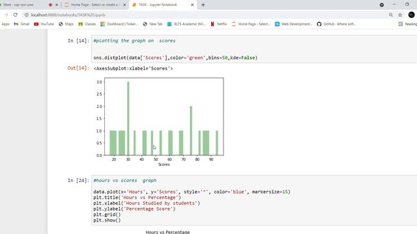Screen dimensions: 417x234
Task: Click the plt.ylabel('Percentage Score') line
Action: pyautogui.click(x=134, y=209)
